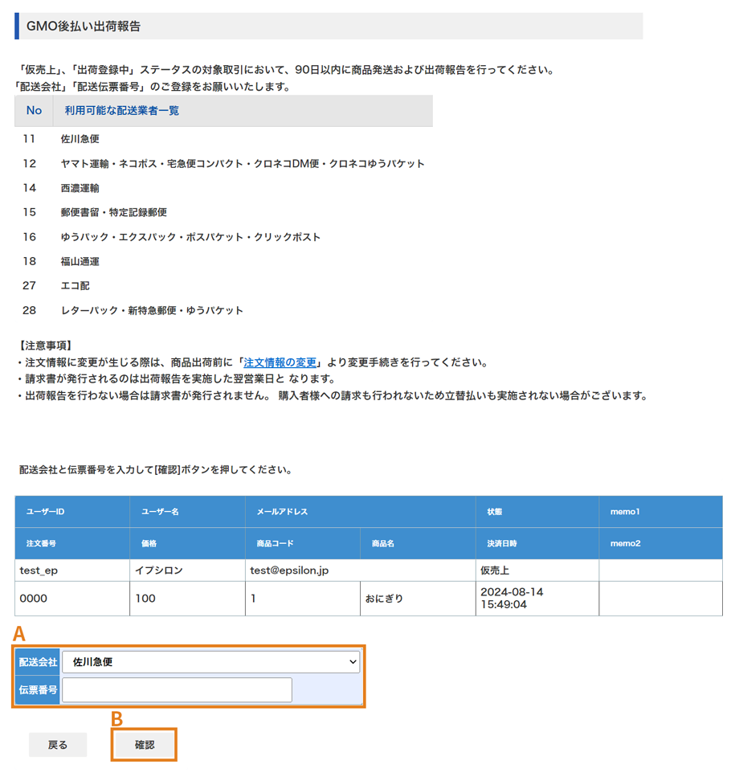The width and height of the screenshot is (731, 781).
Task: Click the test_ep user ID cell
Action: 72,570
